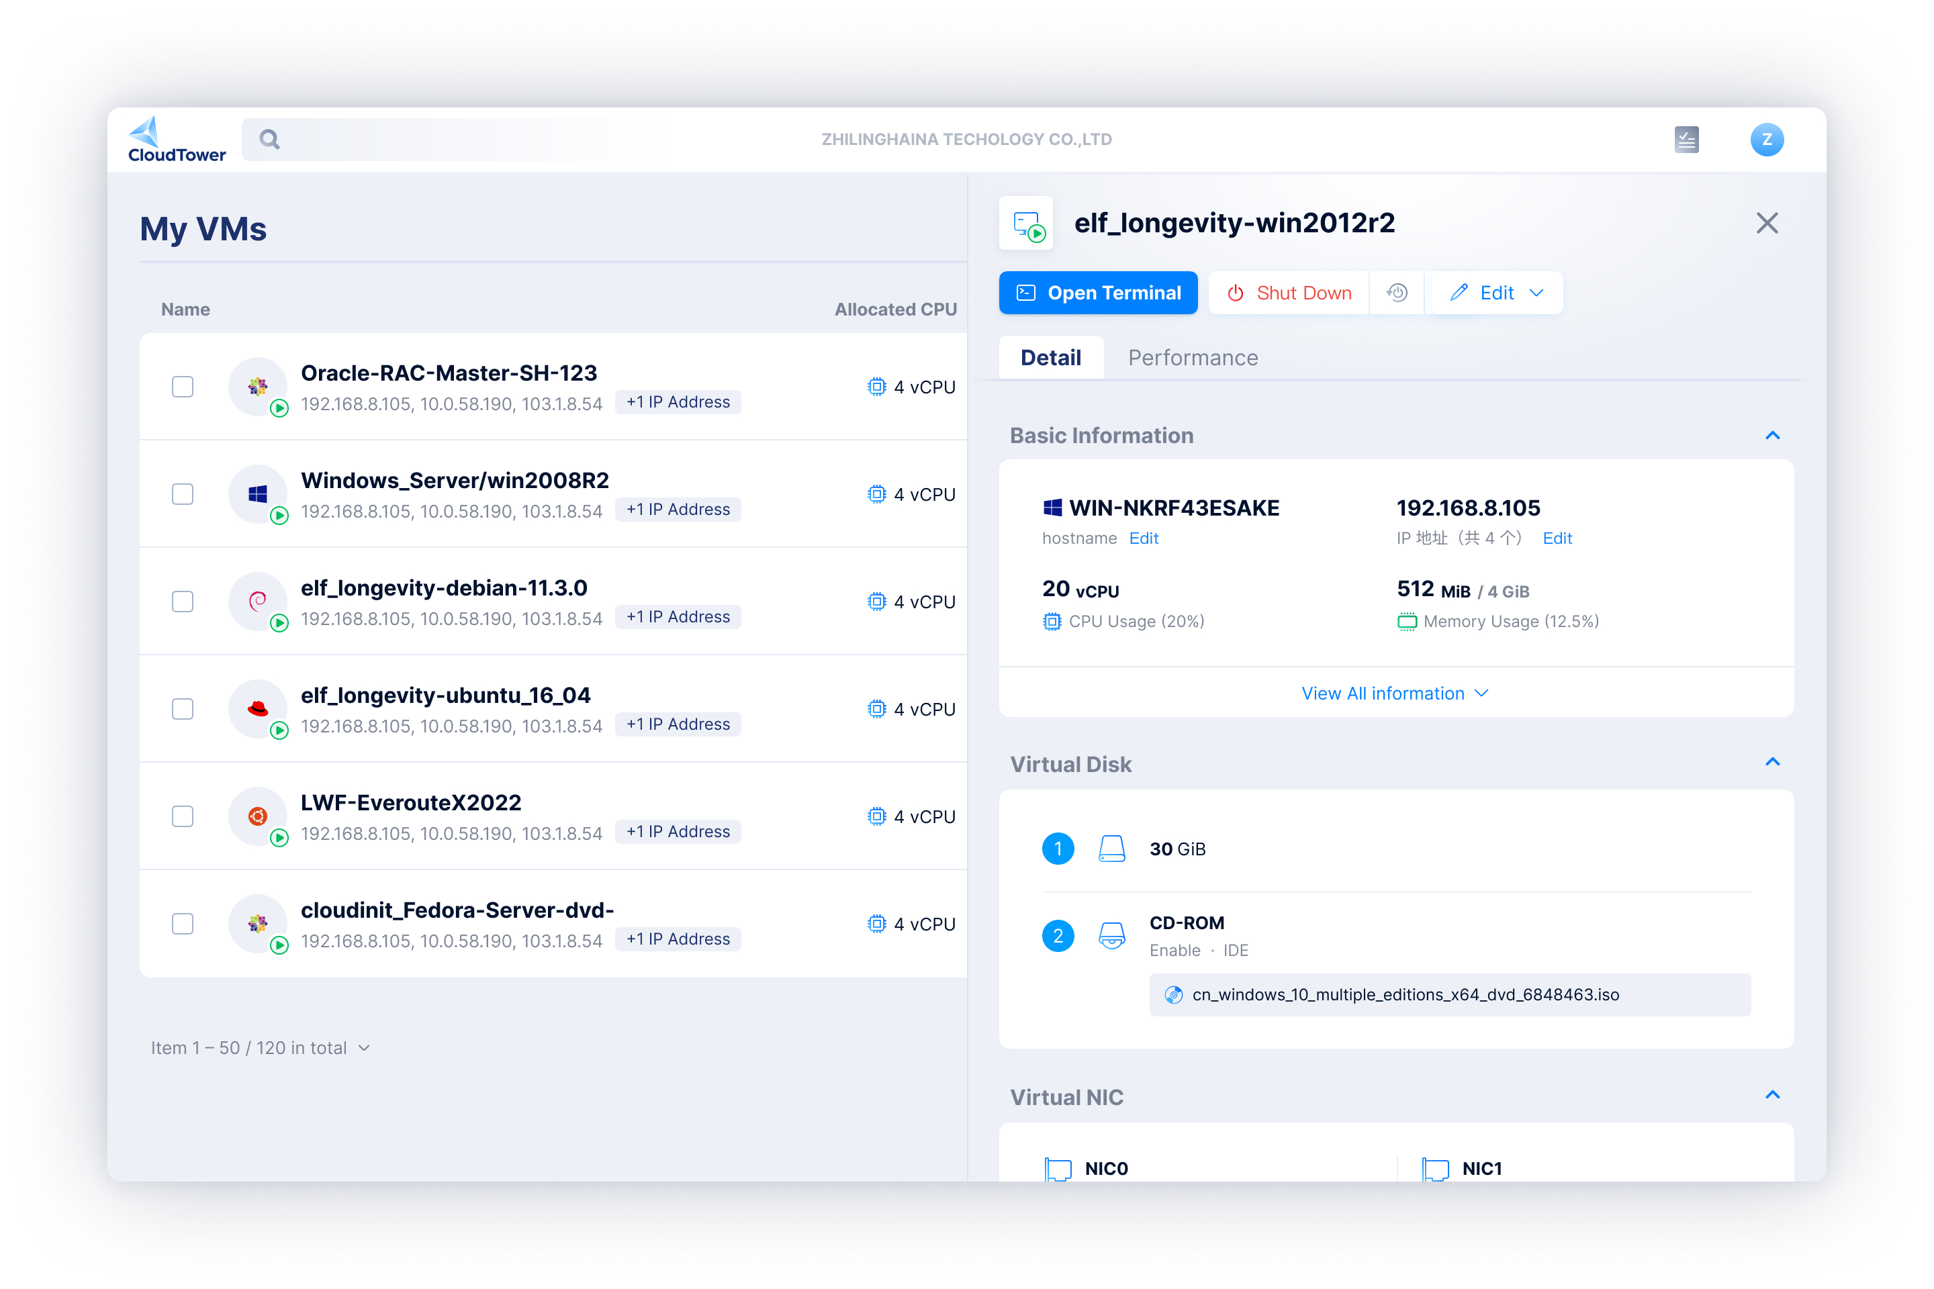Viewport: 1934px width, 1289px height.
Task: Expand +1 IP Address on win2008R2 row
Action: pos(678,510)
